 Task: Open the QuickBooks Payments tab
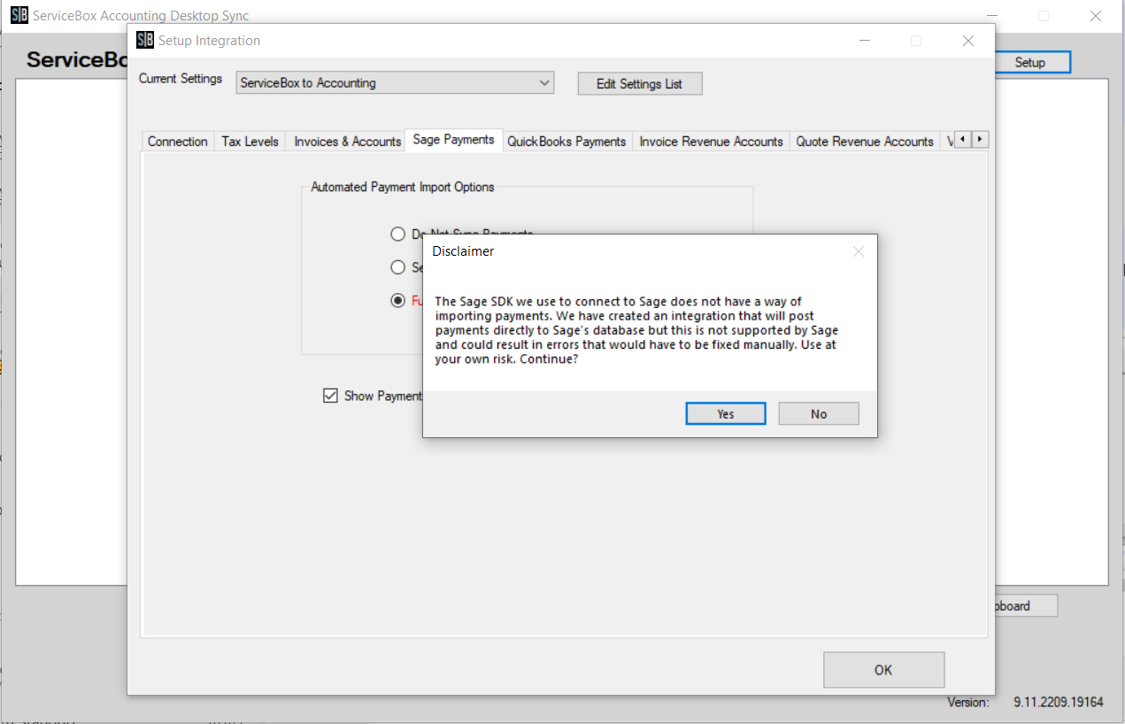point(566,142)
